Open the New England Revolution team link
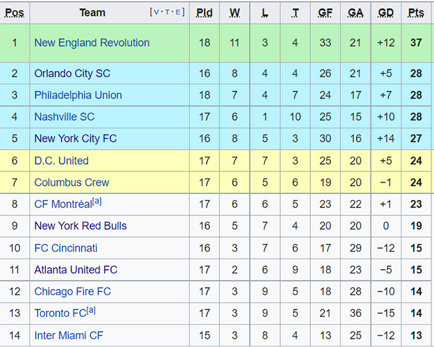The image size is (434, 347). pyautogui.click(x=92, y=43)
